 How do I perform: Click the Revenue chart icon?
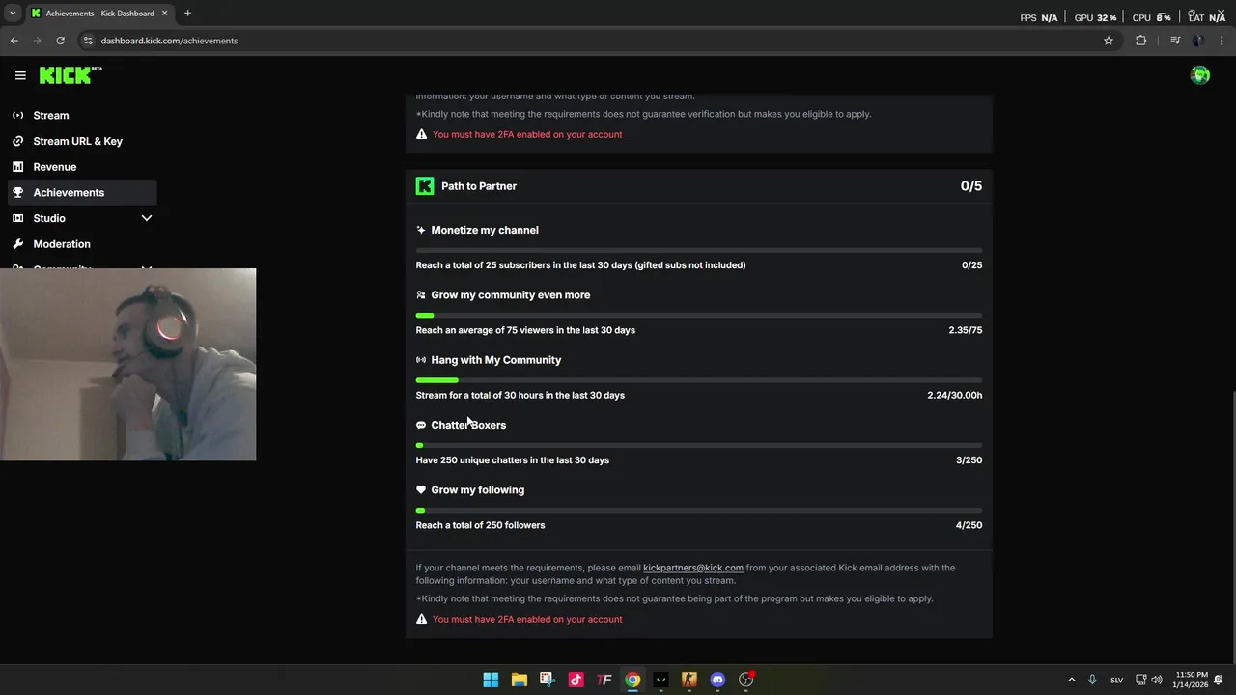(x=17, y=167)
